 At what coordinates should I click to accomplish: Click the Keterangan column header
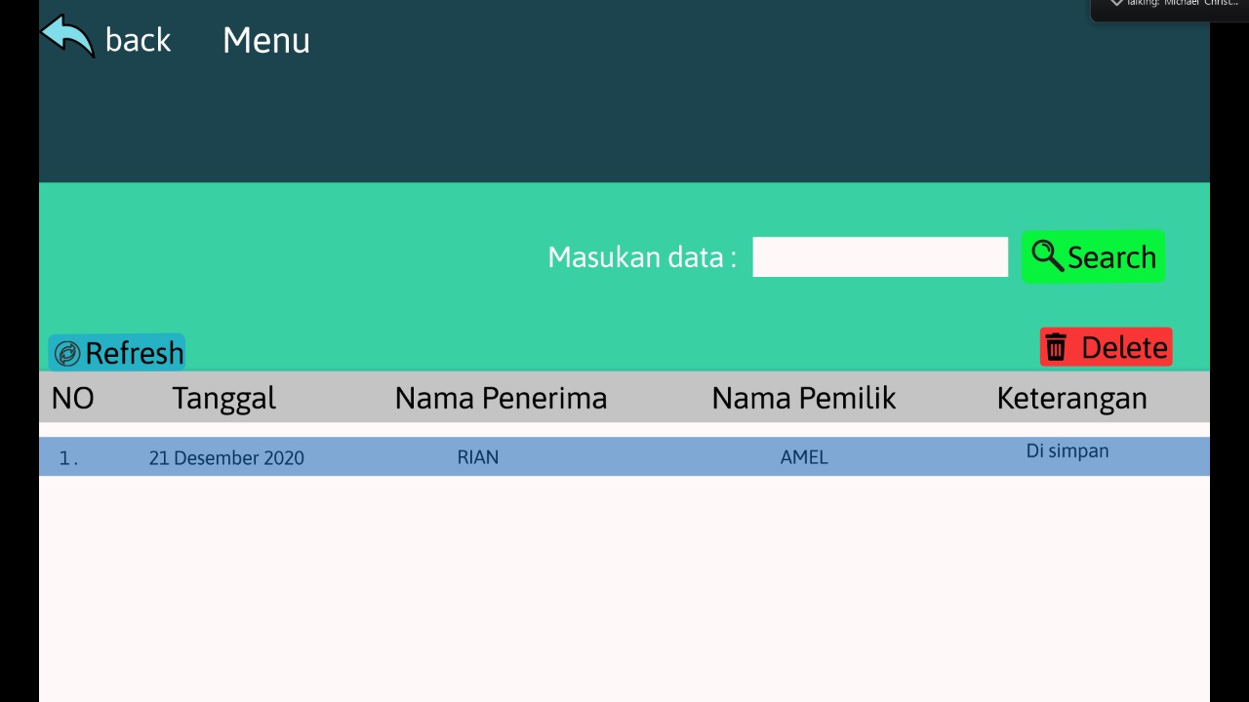coord(1070,398)
